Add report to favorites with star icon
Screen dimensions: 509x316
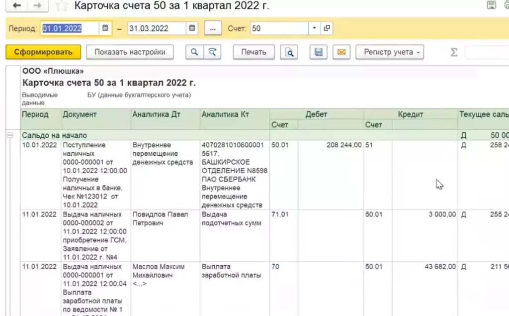(x=61, y=6)
